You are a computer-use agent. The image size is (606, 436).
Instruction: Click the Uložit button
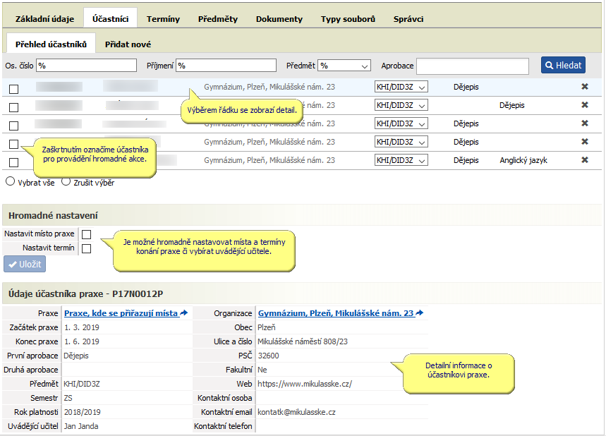[25, 264]
